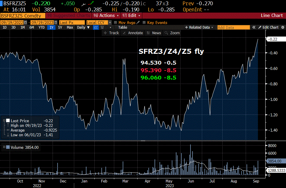Click the pane divider between price and volume
Image resolution: width=286 pixels, height=188 pixels.
pos(143,141)
